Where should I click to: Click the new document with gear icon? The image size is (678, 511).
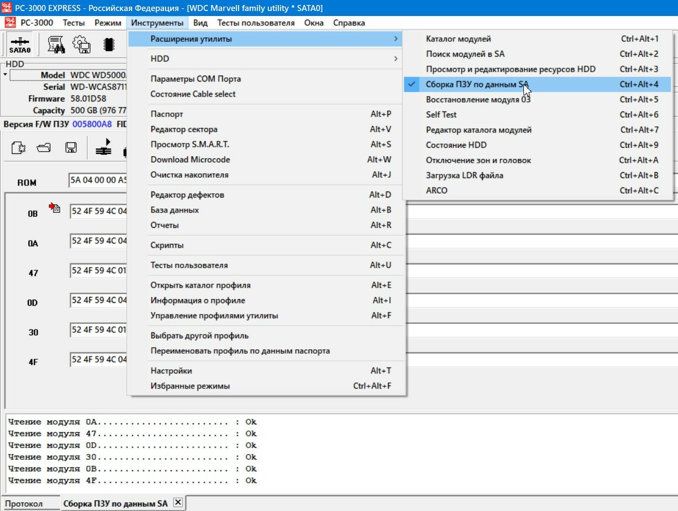(18, 148)
